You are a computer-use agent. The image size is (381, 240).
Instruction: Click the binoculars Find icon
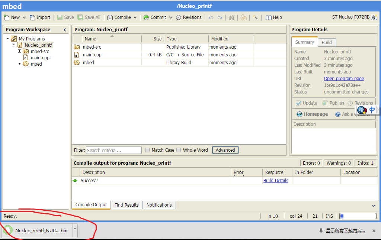pos(231,17)
